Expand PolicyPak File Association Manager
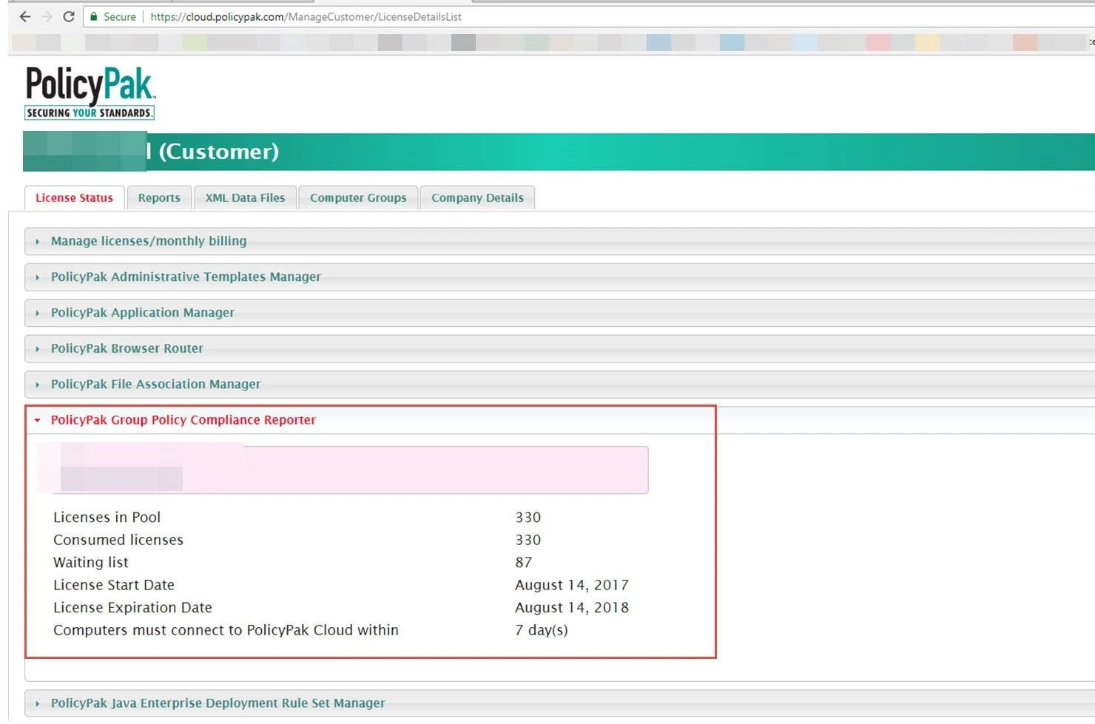1095x724 pixels. (x=156, y=385)
